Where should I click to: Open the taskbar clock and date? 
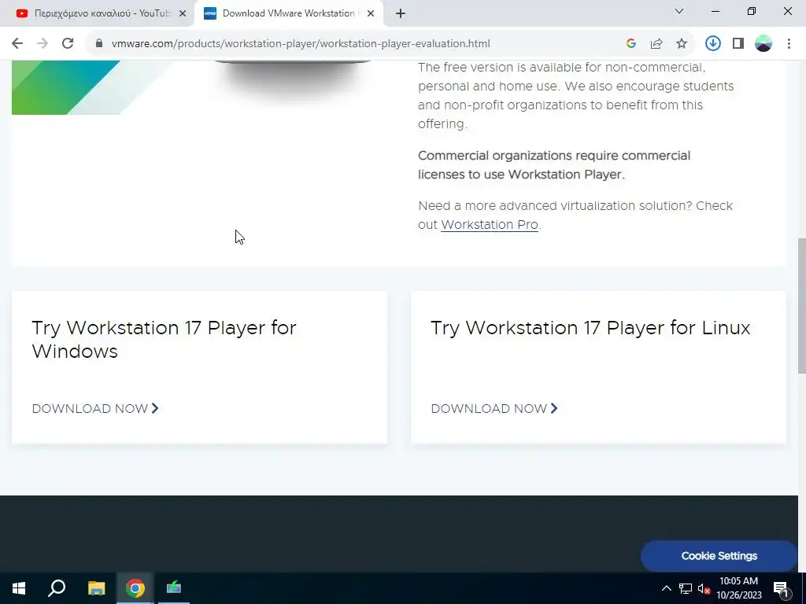pos(738,588)
